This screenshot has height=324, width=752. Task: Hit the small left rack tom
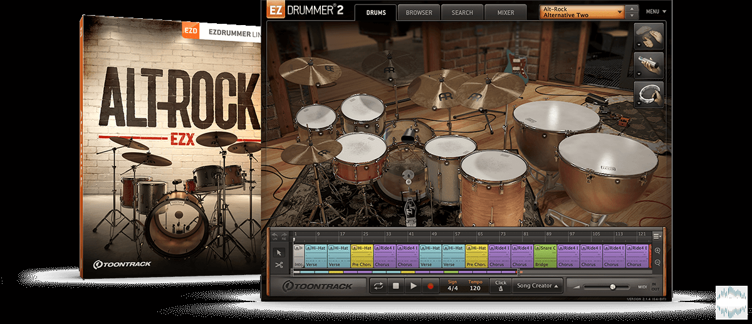[316, 123]
